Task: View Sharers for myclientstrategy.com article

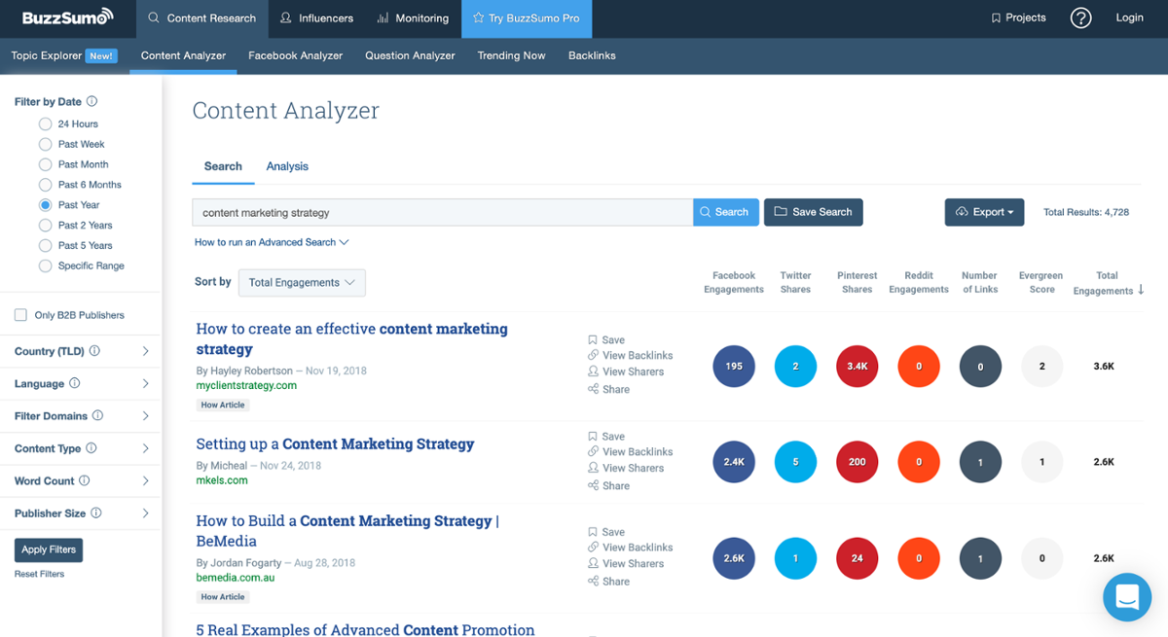Action: (x=625, y=372)
